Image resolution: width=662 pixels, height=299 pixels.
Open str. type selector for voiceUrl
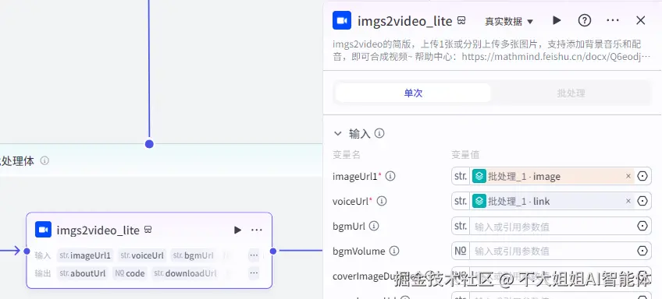pyautogui.click(x=461, y=202)
